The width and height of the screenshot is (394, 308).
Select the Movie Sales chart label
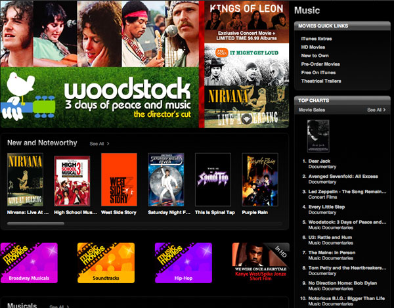[x=312, y=110]
